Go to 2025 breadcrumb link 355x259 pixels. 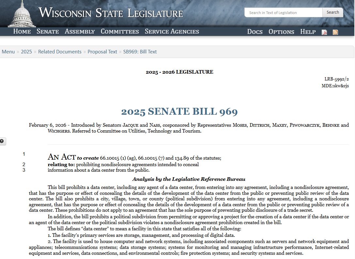tap(26, 52)
